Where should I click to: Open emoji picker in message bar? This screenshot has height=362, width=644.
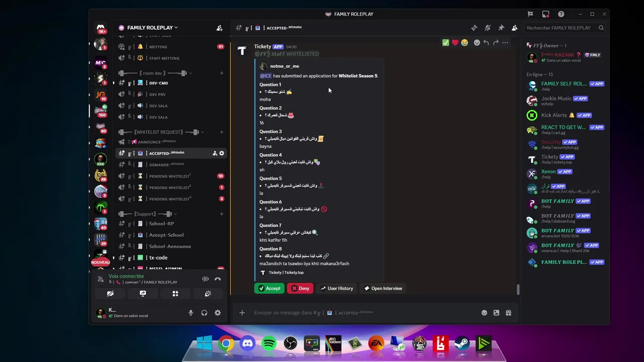coord(484,313)
